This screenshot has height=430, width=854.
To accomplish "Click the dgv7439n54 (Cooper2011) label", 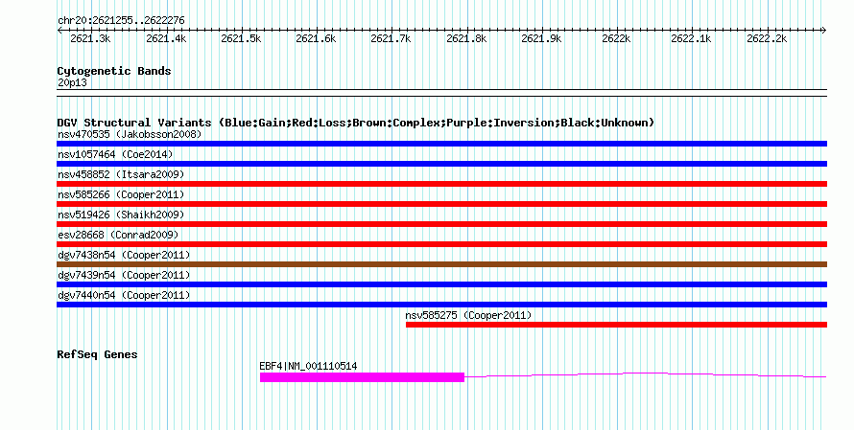I will [x=124, y=275].
